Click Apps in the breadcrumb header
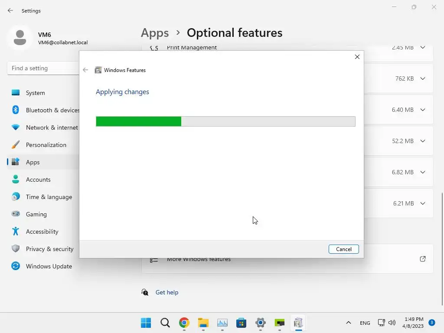The width and height of the screenshot is (444, 333). [x=155, y=33]
